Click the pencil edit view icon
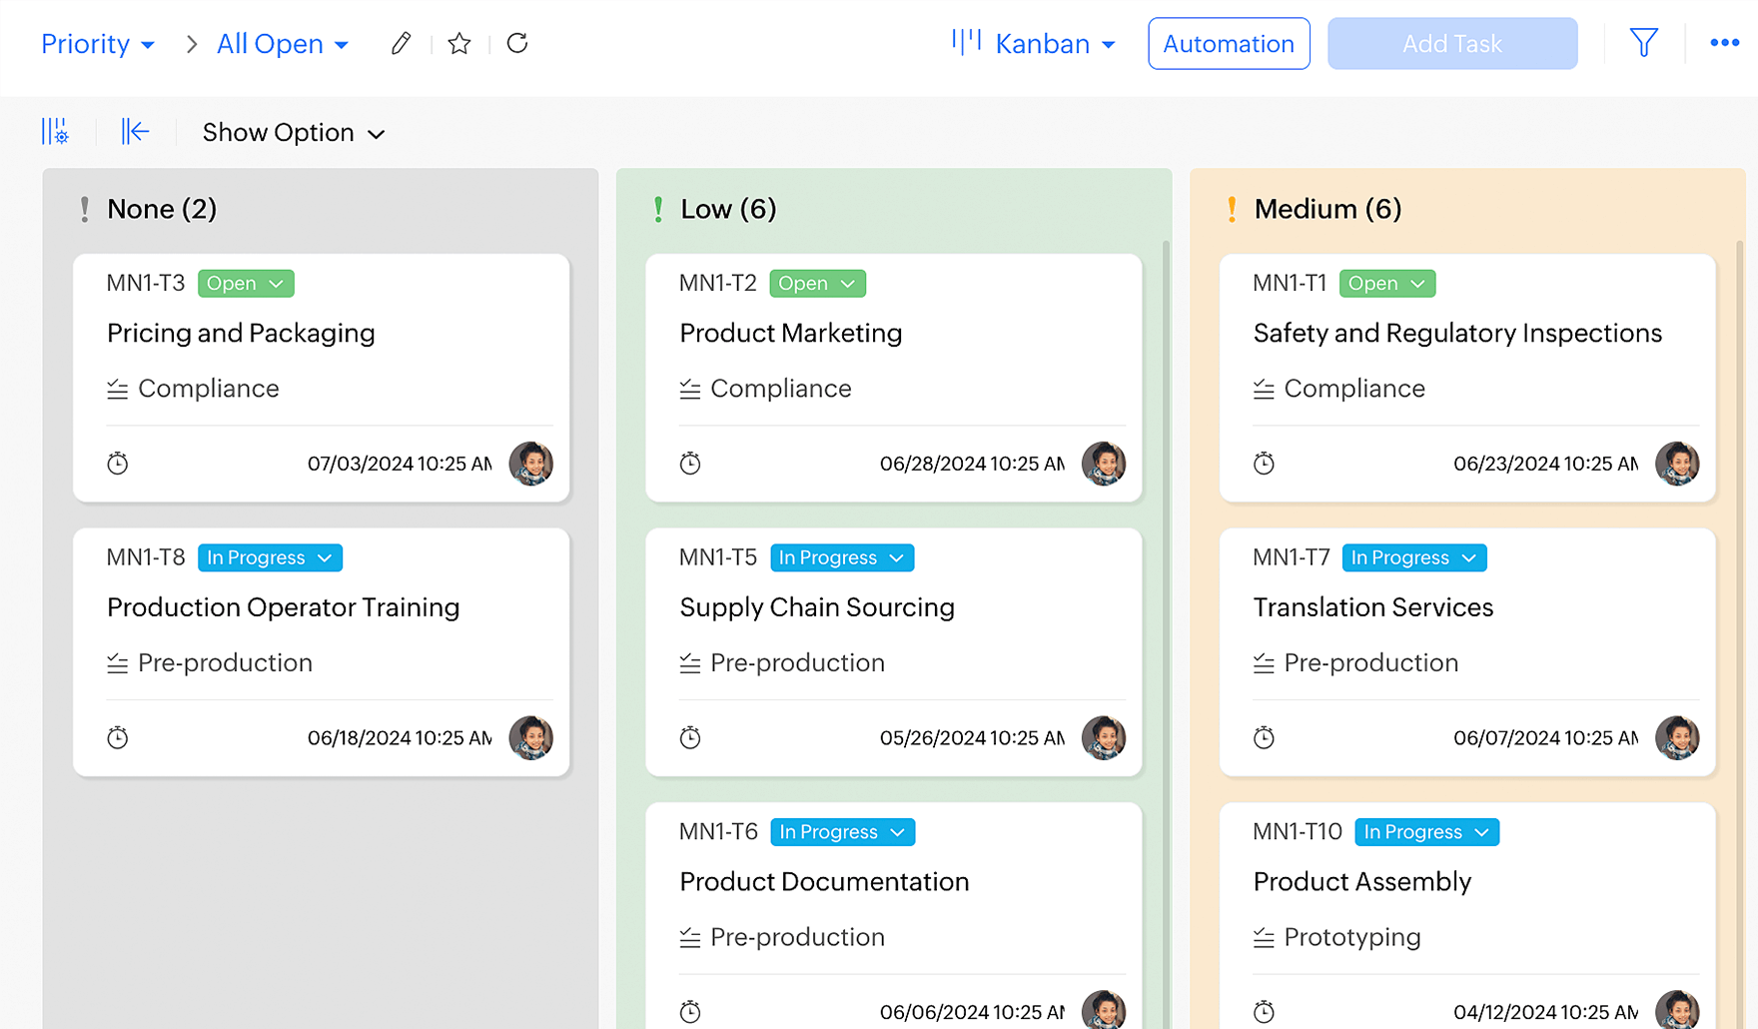Image resolution: width=1758 pixels, height=1029 pixels. tap(401, 44)
